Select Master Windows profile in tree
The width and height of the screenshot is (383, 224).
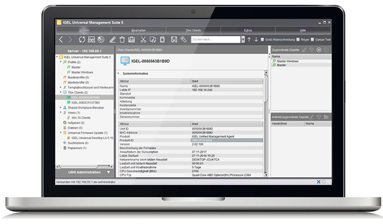[x=82, y=73]
